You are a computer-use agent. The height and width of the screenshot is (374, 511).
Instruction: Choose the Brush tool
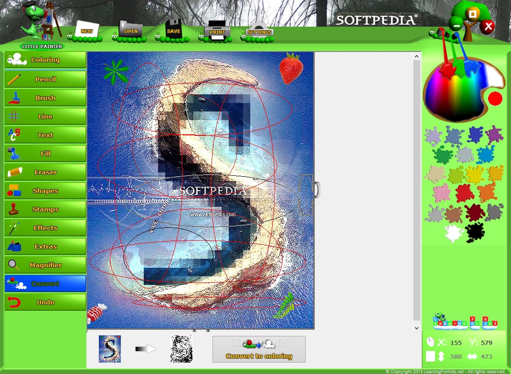point(45,98)
